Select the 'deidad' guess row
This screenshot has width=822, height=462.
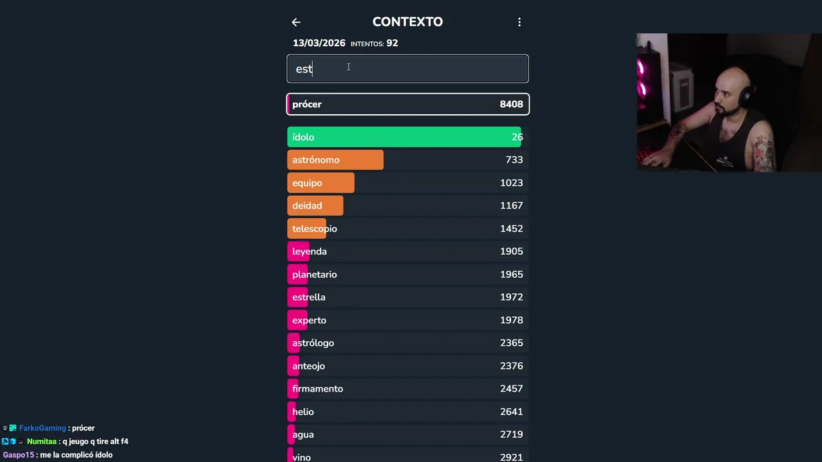tap(408, 206)
